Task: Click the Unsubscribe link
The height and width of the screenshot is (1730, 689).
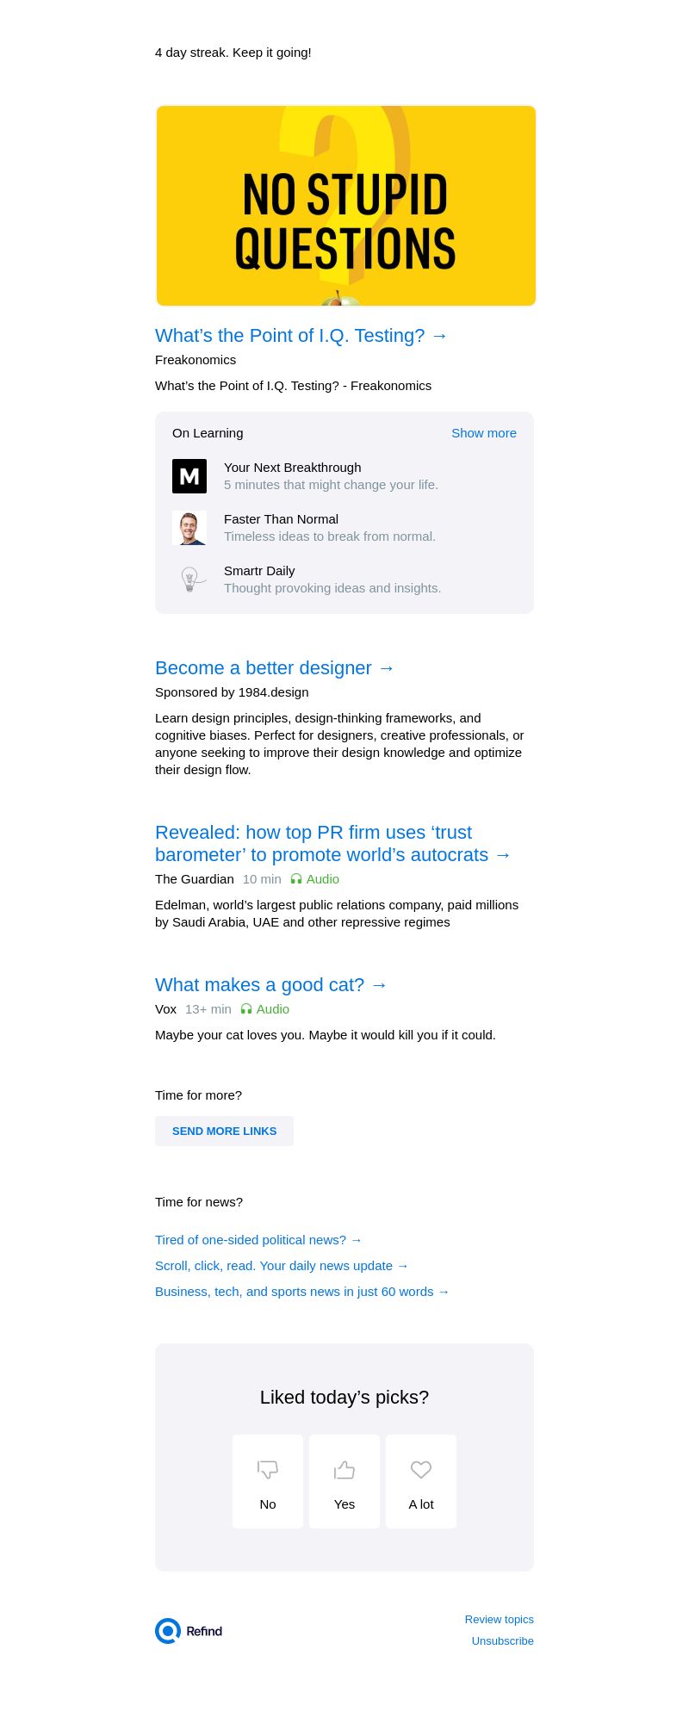Action: click(x=502, y=1641)
